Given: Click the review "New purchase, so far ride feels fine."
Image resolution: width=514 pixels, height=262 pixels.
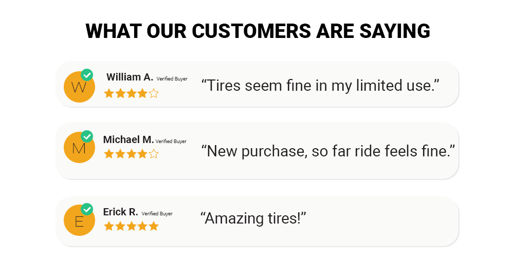Looking at the screenshot, I should pyautogui.click(x=328, y=151).
